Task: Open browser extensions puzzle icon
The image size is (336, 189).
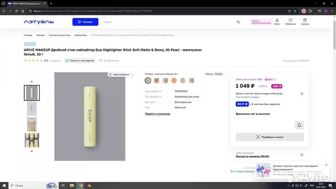Action: (x=310, y=11)
